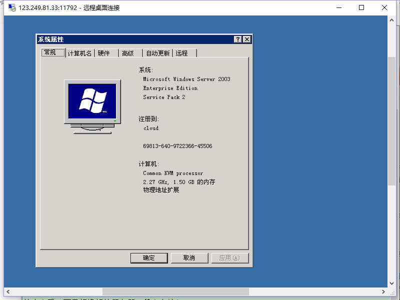Click the Service Pack 2 text
Image resolution: width=400 pixels, height=300 pixels.
click(x=164, y=97)
